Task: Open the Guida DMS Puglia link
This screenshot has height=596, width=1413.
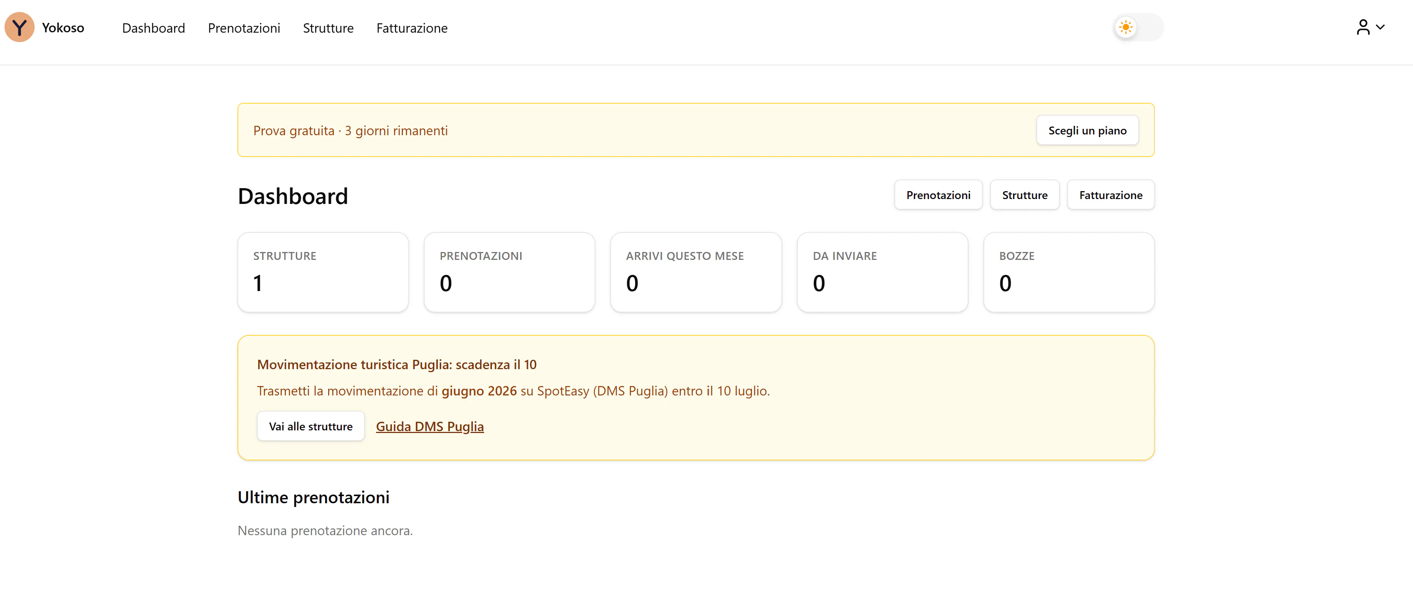Action: [x=430, y=427]
